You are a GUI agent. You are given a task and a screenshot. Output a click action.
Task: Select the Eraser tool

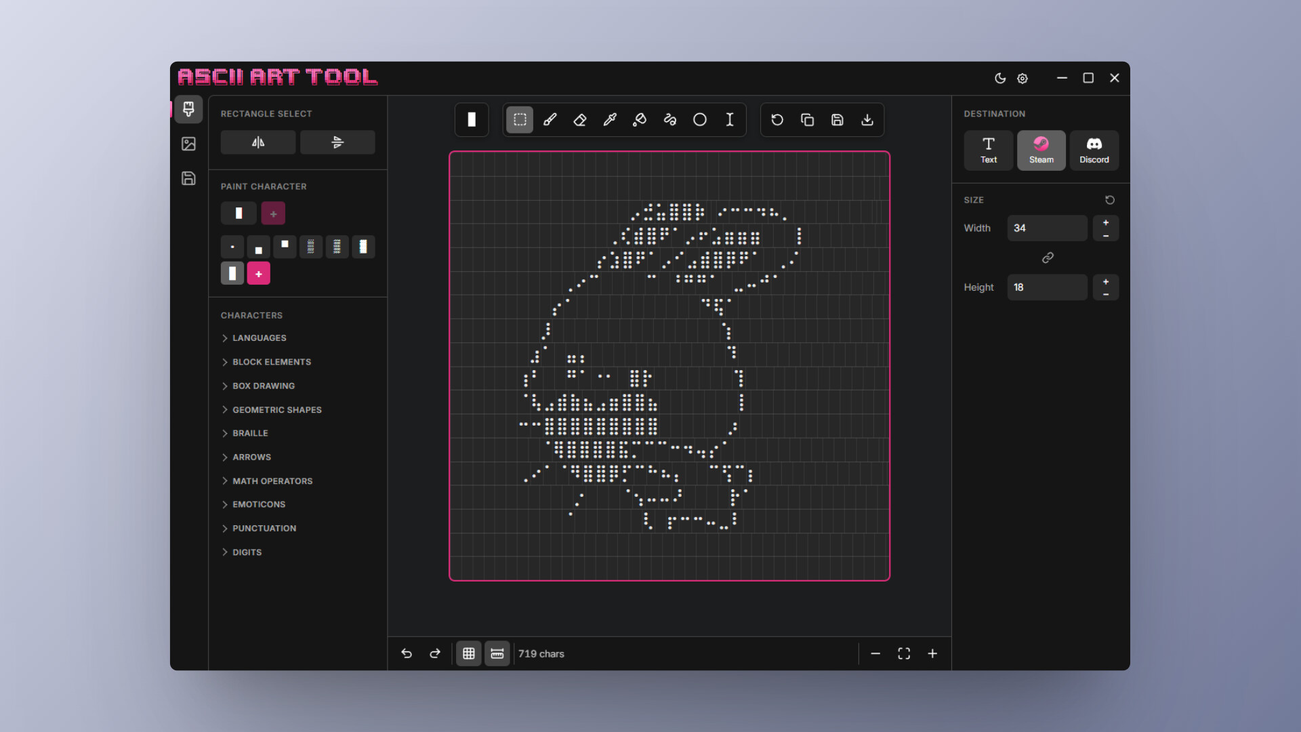point(580,120)
